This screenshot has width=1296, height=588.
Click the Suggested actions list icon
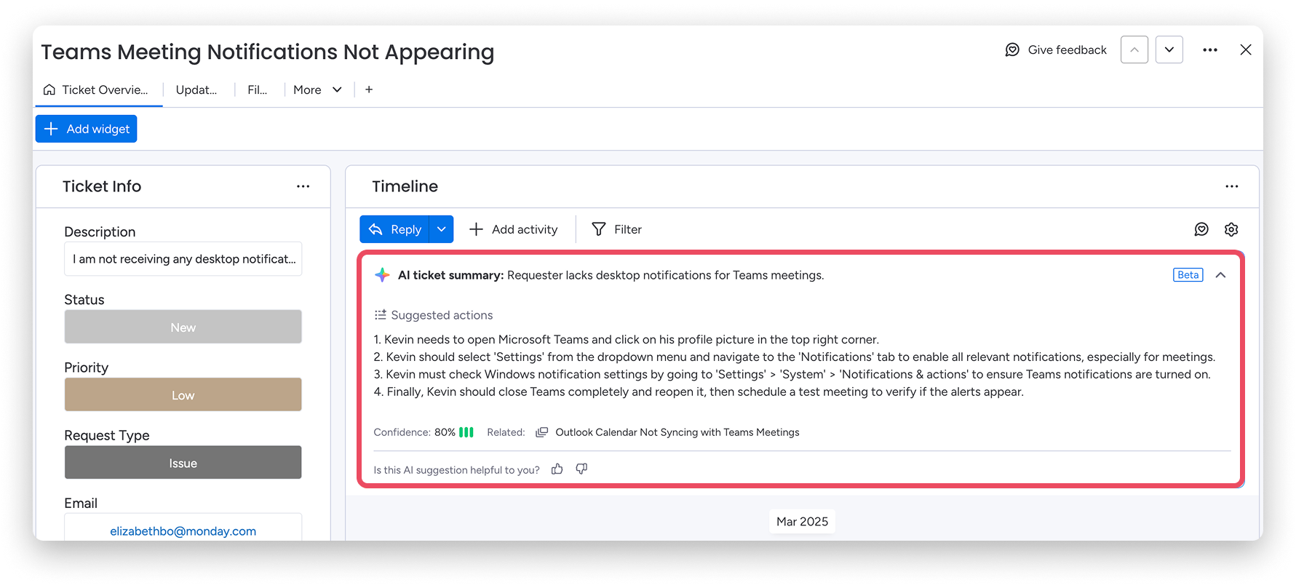pyautogui.click(x=380, y=315)
